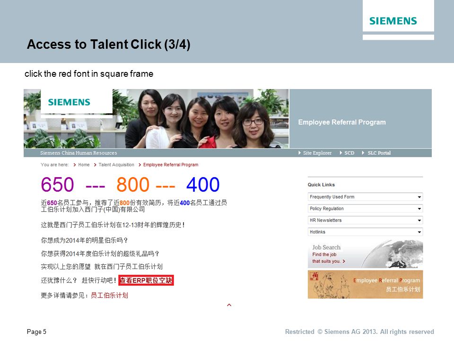Click the Restricted © Siemens AG 2013 footer
This screenshot has width=454, height=341.
(x=359, y=332)
